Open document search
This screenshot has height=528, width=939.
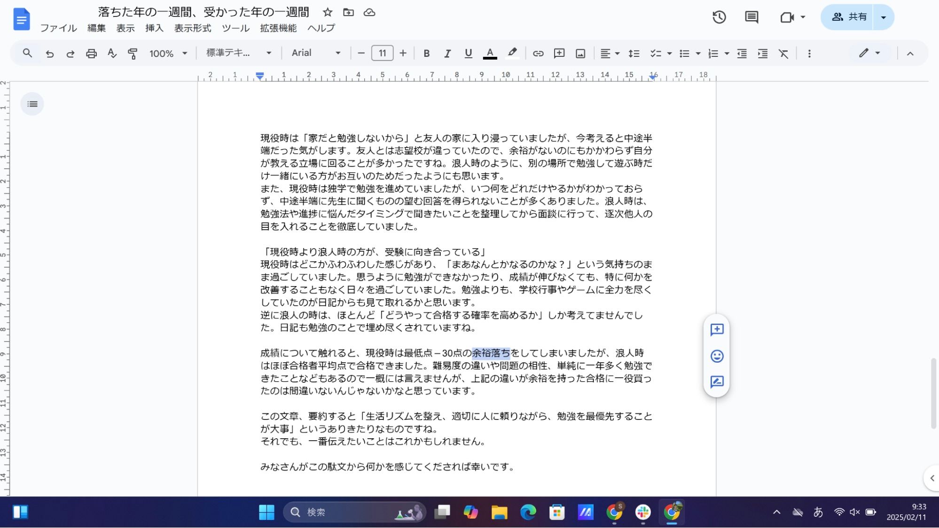tap(27, 53)
